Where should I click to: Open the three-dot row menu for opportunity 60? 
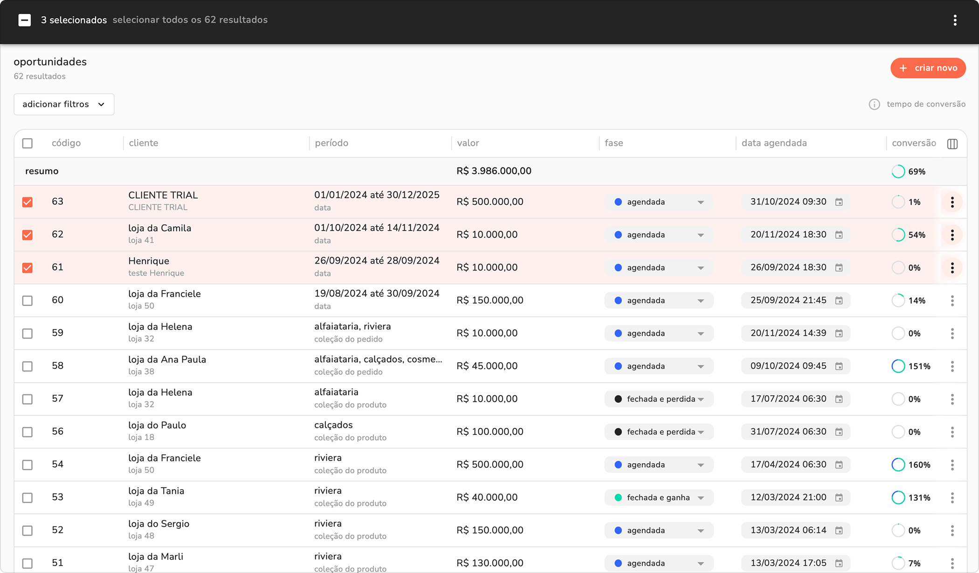click(x=952, y=300)
